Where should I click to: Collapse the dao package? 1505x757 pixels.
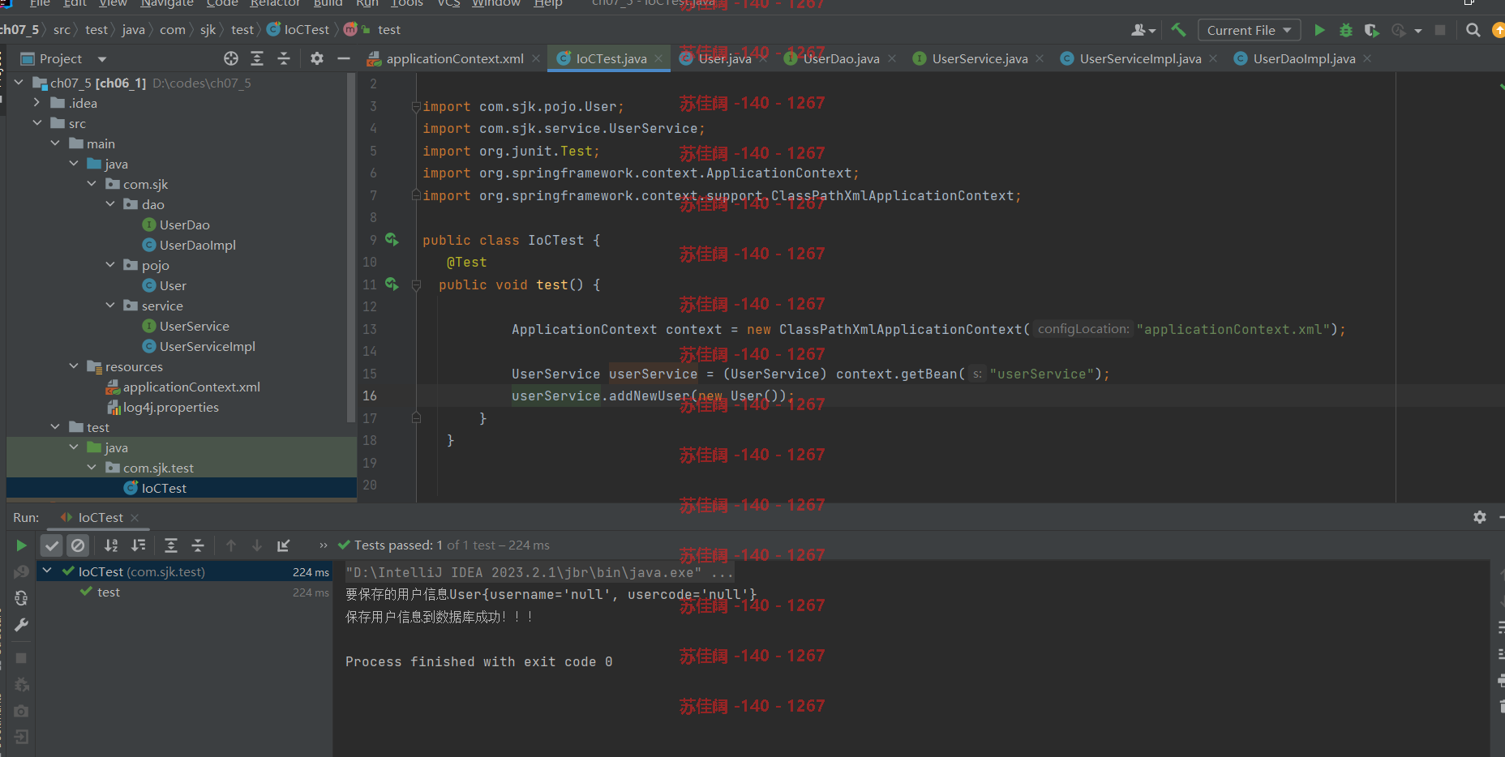tap(110, 203)
